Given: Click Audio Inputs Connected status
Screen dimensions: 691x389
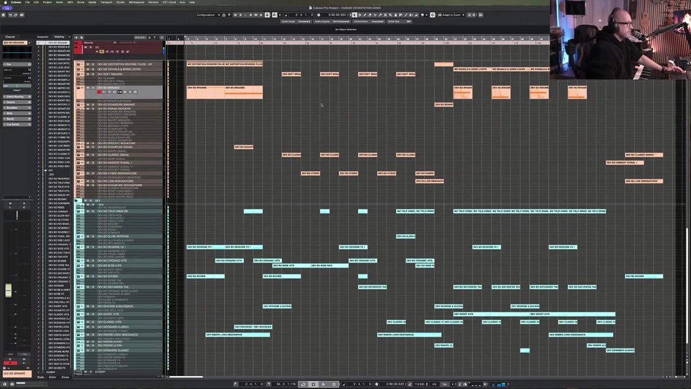Looking at the screenshot, I should click(296, 22).
